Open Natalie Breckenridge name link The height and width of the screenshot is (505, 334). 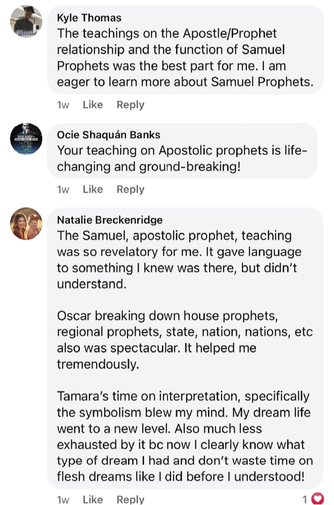click(x=110, y=220)
